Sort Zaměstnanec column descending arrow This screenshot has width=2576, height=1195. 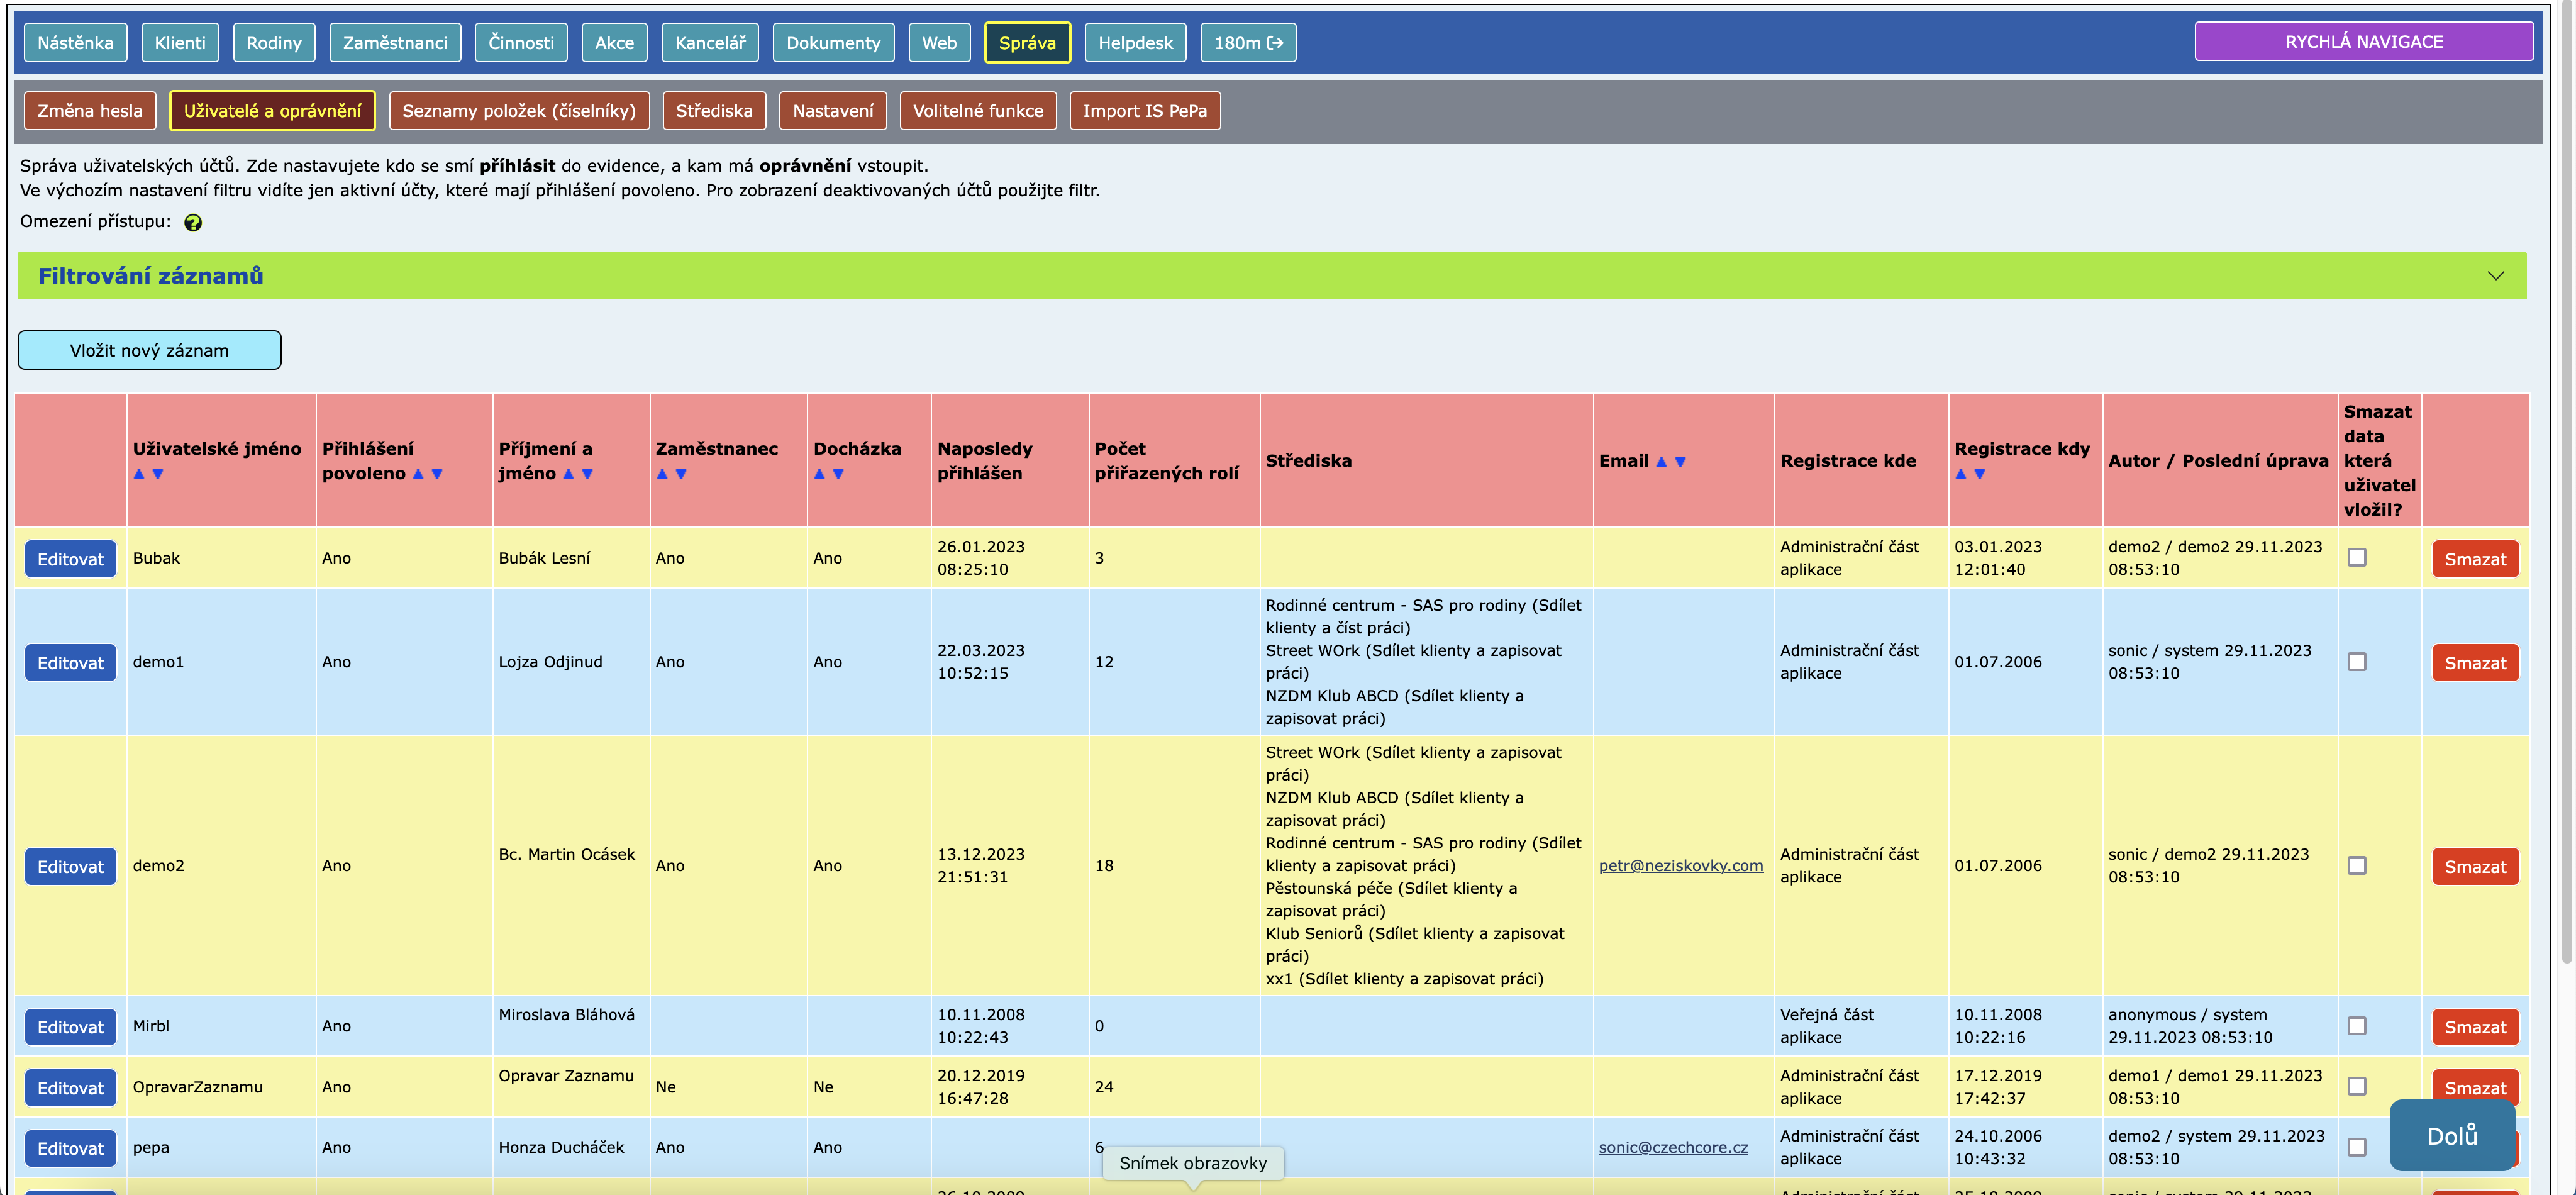(x=681, y=474)
